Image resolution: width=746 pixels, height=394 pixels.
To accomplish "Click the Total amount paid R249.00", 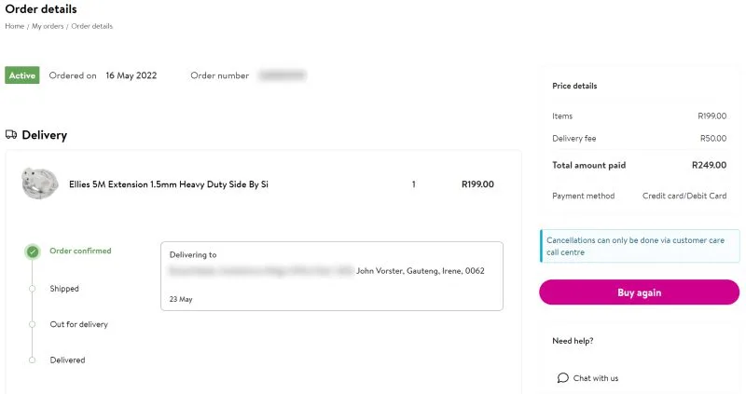I will pos(639,166).
